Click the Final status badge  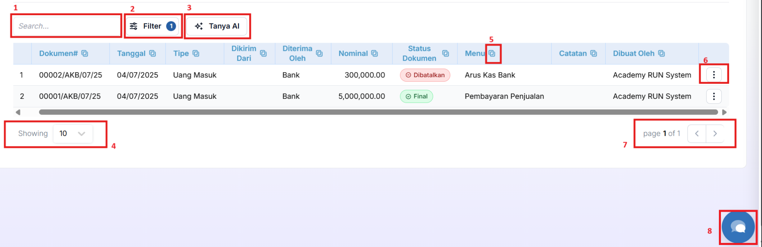click(416, 96)
